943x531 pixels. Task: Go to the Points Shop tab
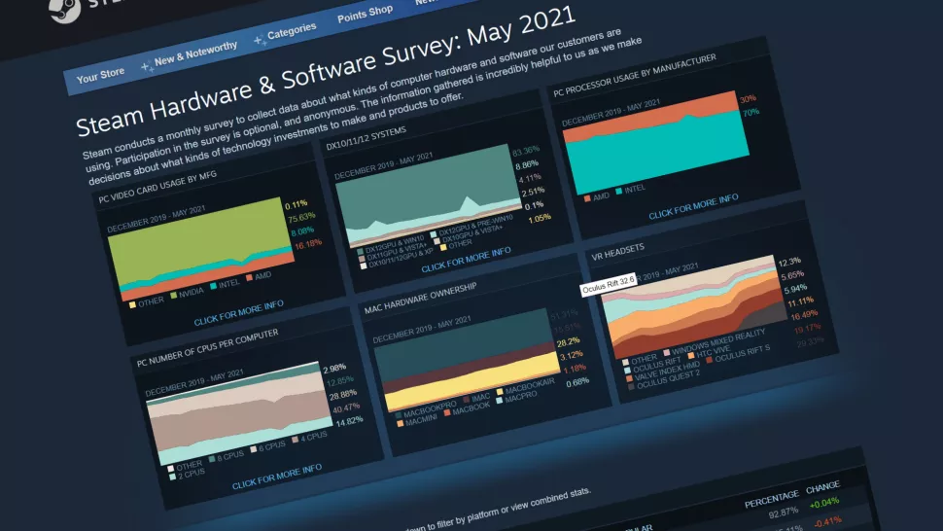tap(366, 14)
